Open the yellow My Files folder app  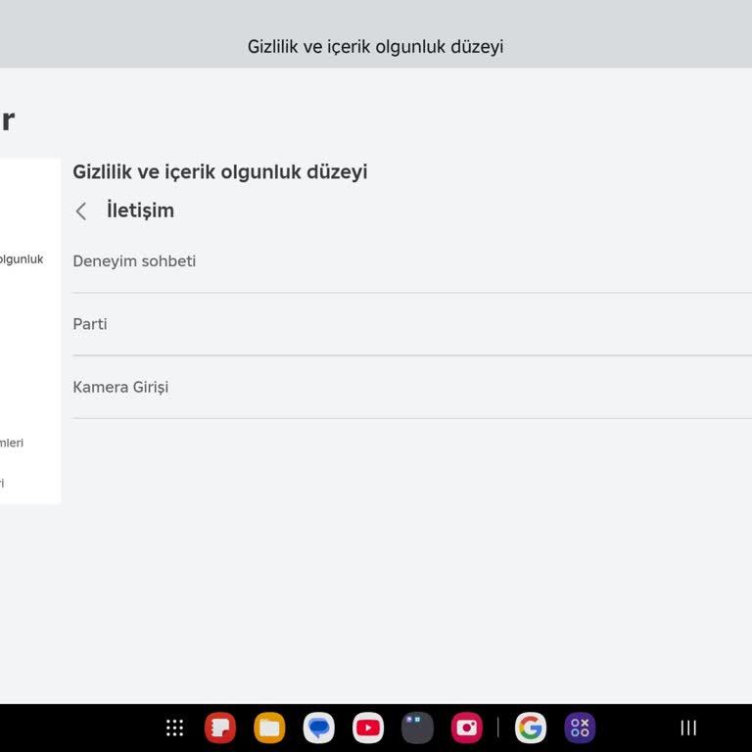click(x=269, y=728)
